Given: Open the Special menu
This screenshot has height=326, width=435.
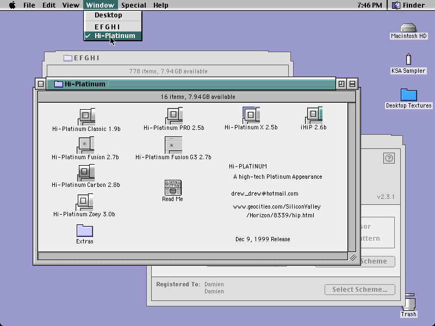Looking at the screenshot, I should pos(134,5).
